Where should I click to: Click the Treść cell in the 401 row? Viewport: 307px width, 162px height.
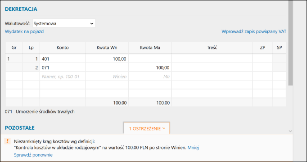click(212, 58)
